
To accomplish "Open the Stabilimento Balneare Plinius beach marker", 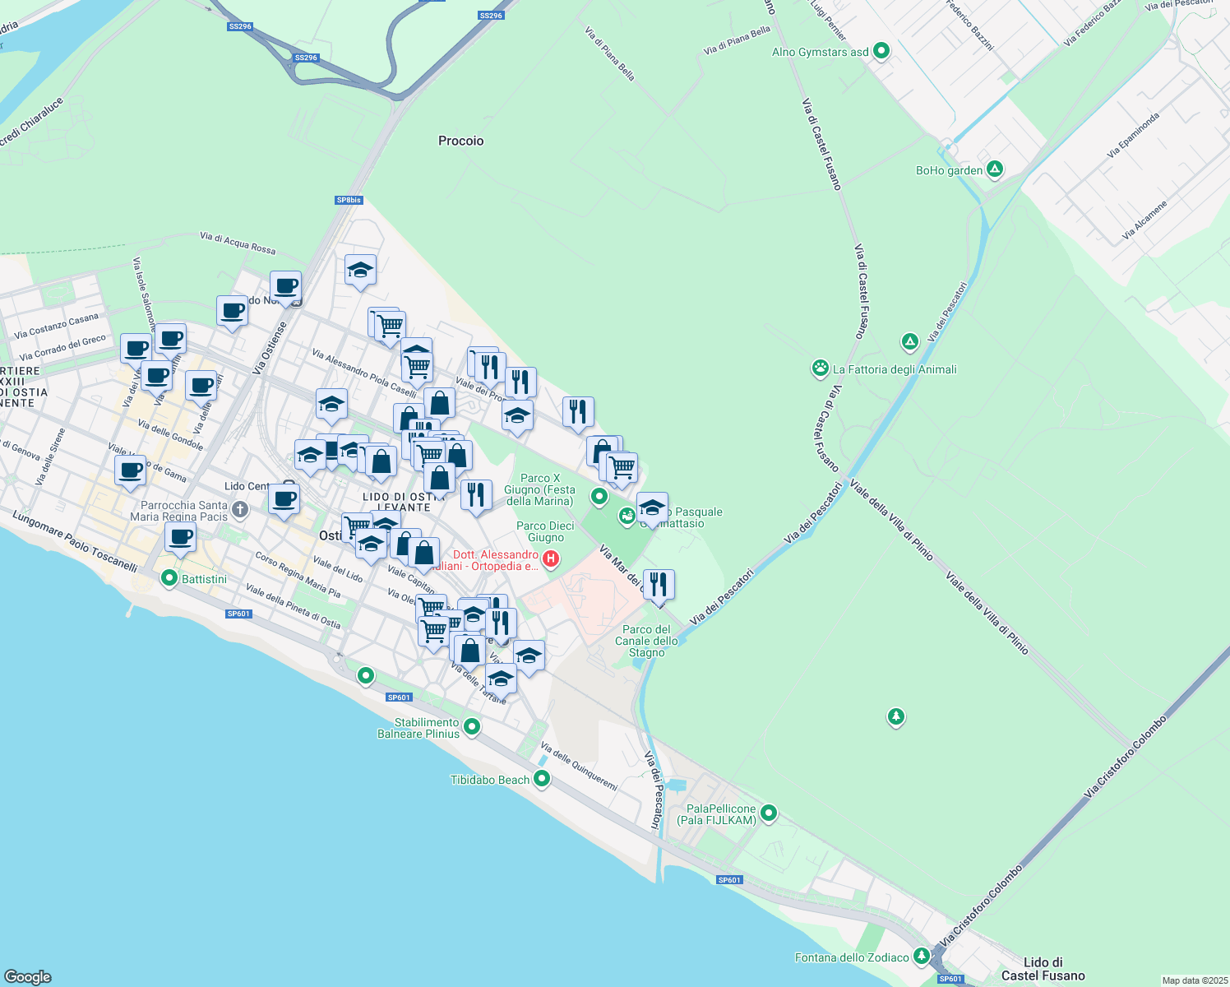I will coord(471,727).
